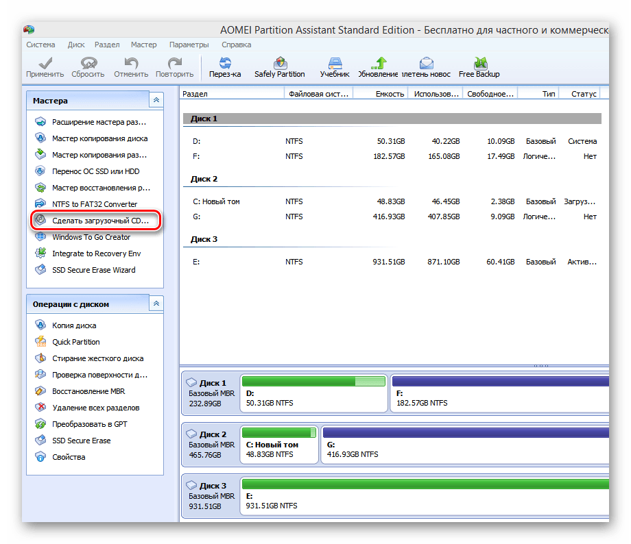Open the Справка menu
631x544 pixels.
[236, 45]
